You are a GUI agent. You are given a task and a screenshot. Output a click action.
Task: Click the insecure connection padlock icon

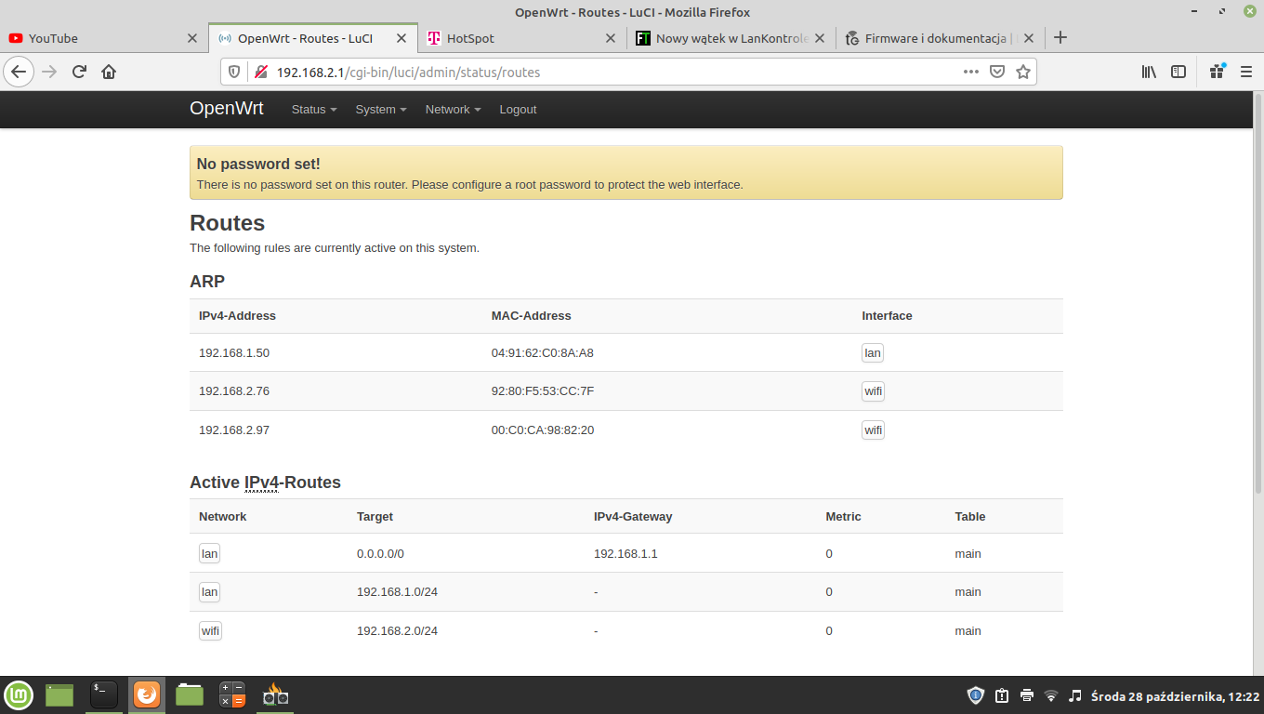tap(261, 72)
